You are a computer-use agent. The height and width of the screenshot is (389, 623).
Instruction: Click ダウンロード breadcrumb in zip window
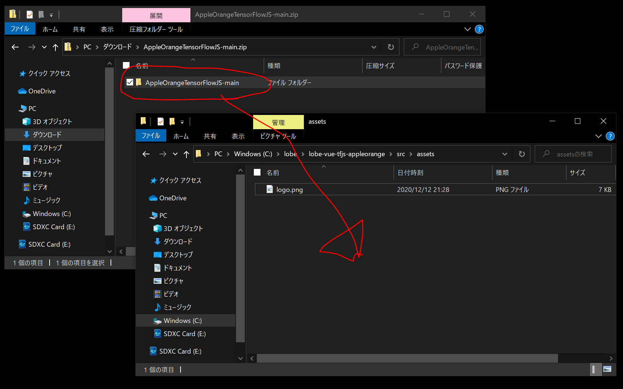(x=117, y=47)
